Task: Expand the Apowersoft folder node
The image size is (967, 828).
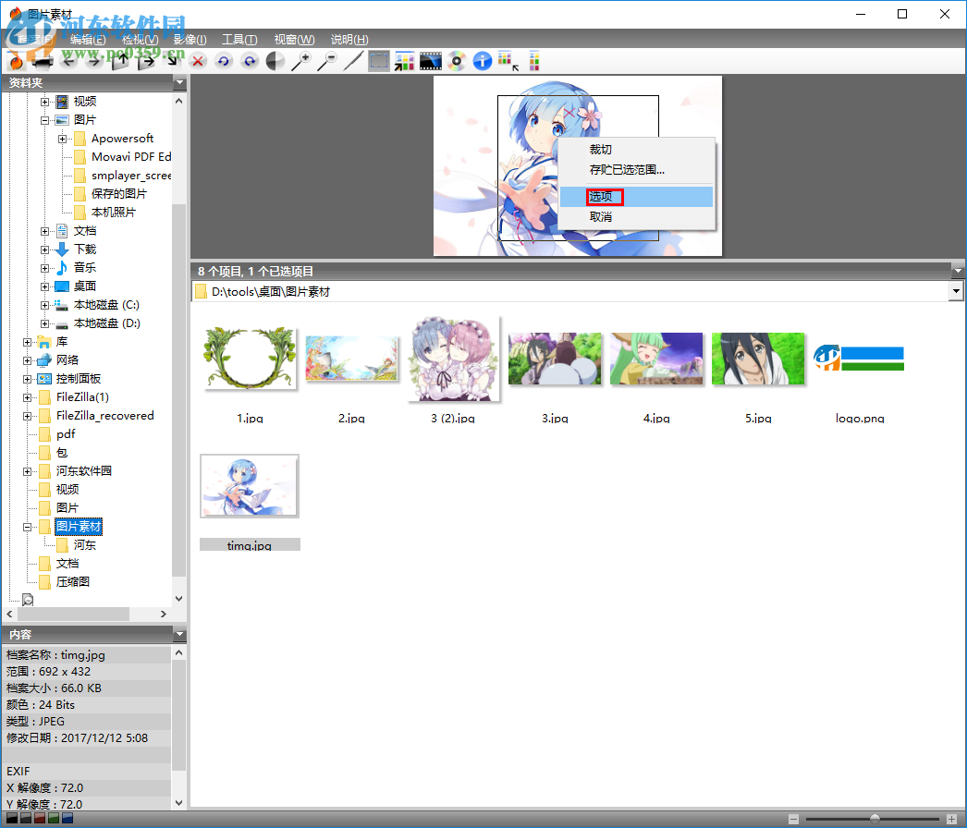Action: (x=62, y=139)
